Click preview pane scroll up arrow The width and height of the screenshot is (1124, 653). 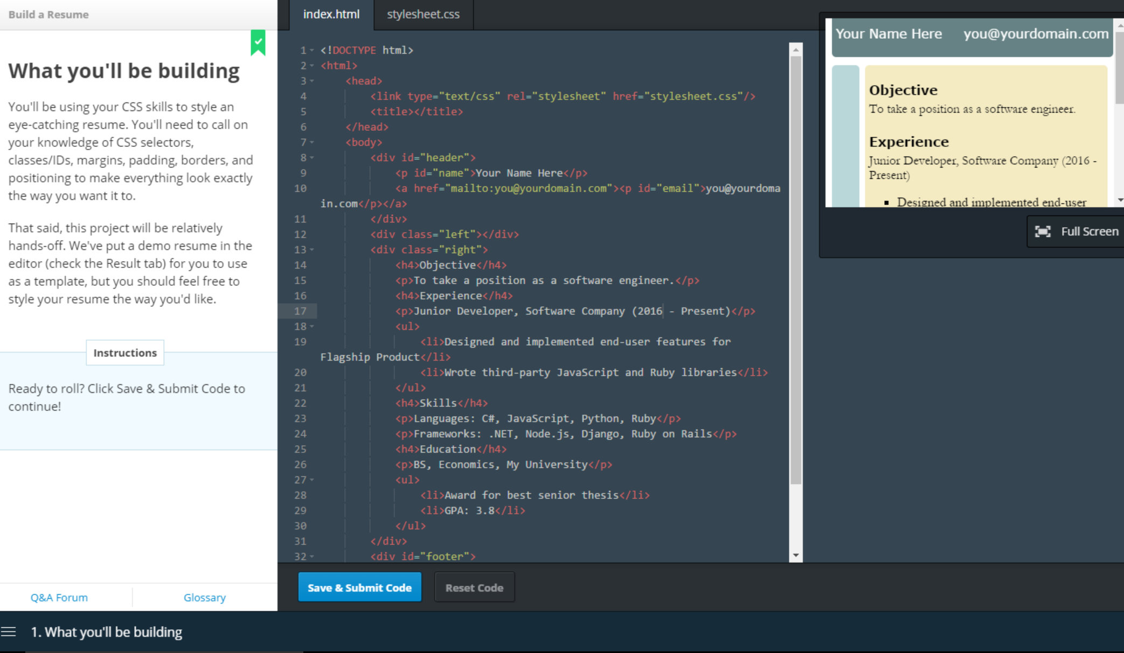click(x=1120, y=25)
